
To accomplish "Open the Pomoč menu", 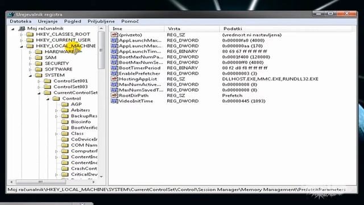I will pyautogui.click(x=130, y=22).
